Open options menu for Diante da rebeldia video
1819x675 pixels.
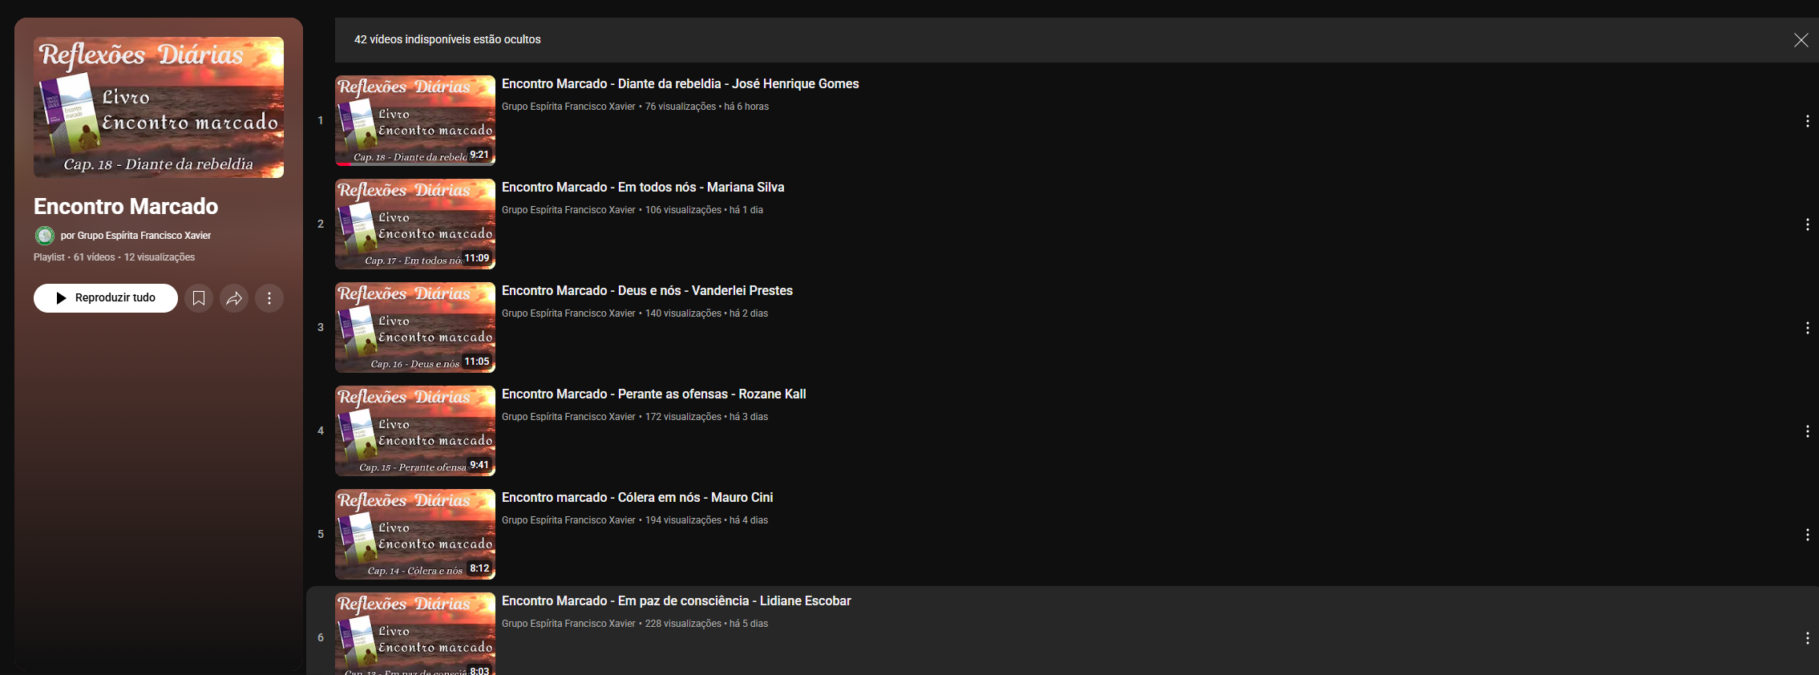click(1807, 121)
